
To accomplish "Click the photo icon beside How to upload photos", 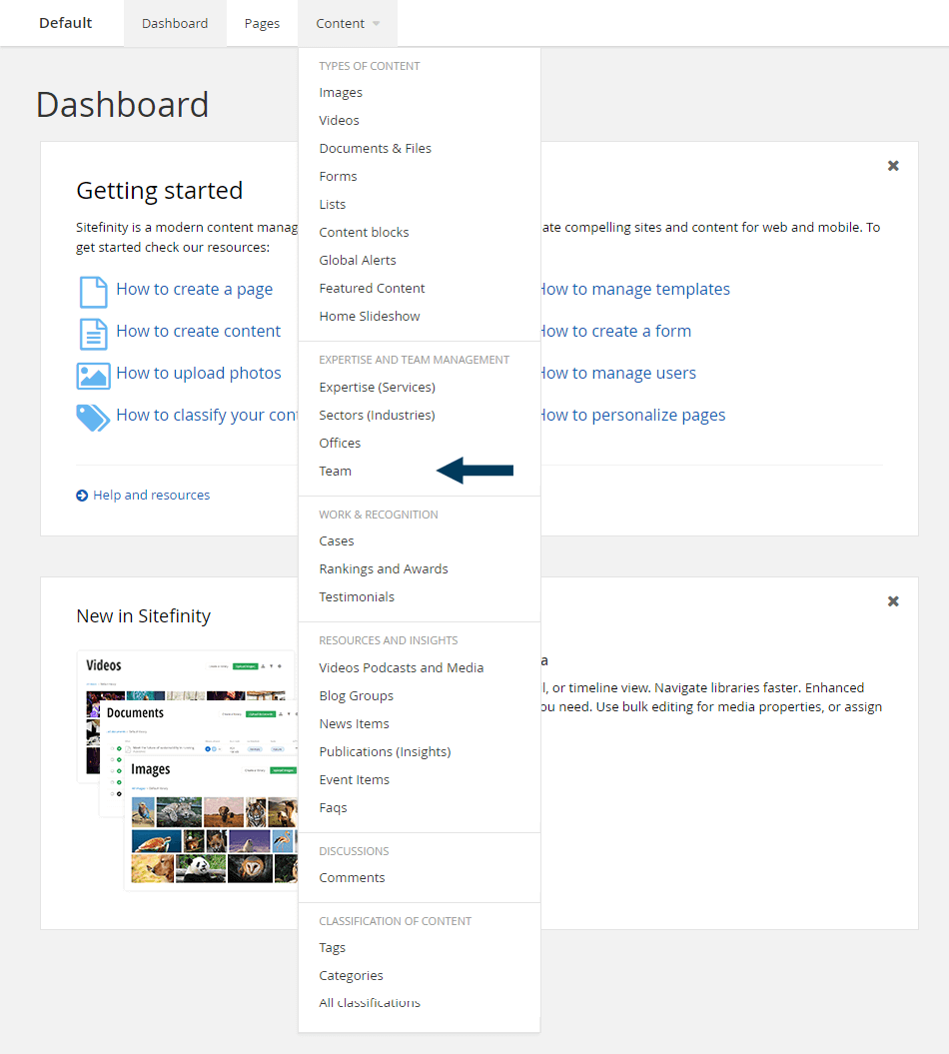I will point(94,376).
